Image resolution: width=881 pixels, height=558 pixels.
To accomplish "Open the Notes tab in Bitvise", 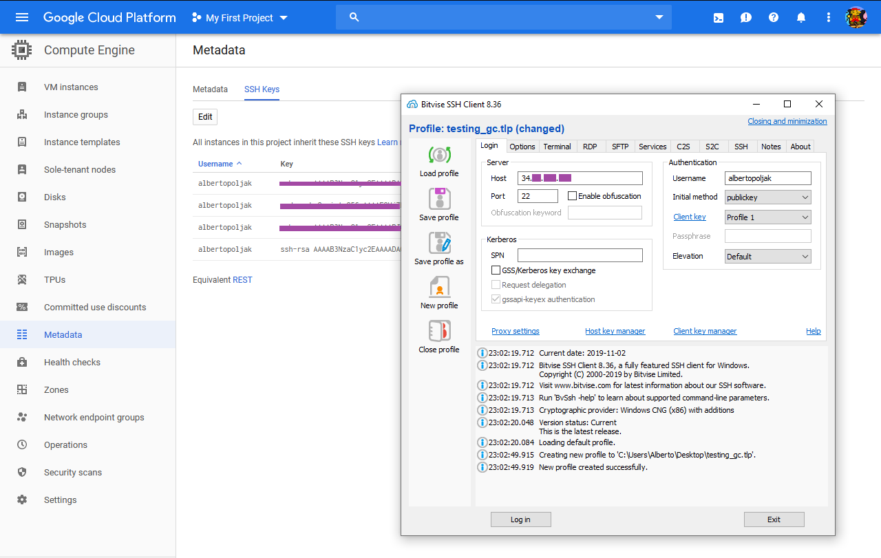I will tap(771, 147).
